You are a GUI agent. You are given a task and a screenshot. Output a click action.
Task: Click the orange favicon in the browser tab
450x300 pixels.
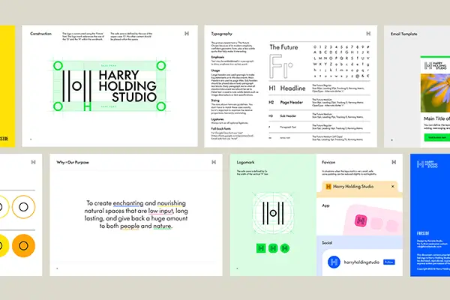(328, 187)
